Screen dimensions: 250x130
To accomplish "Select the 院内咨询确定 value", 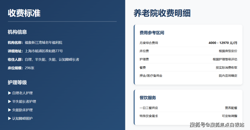I will [228, 76].
